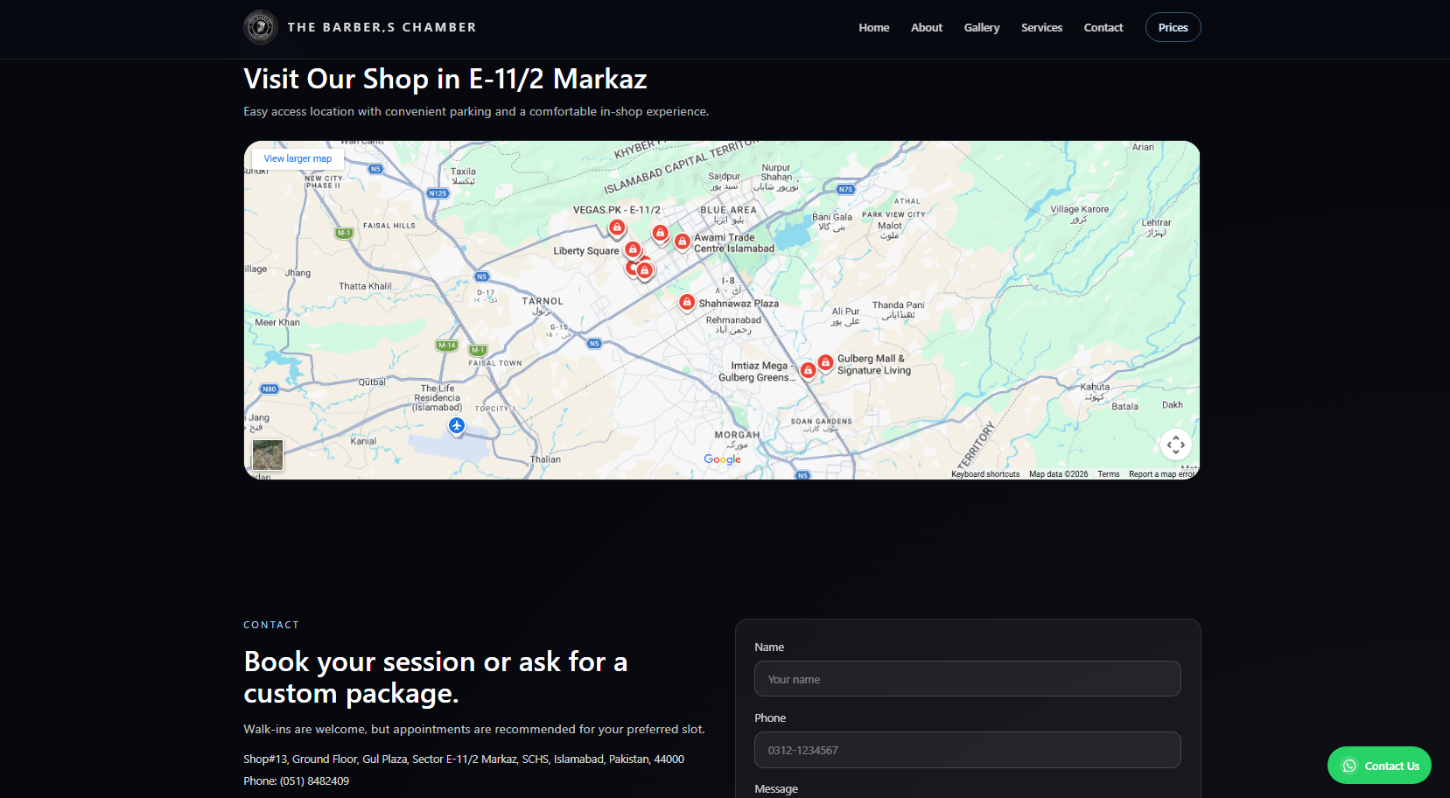Go to the About page
Image resolution: width=1450 pixels, height=798 pixels.
pos(926,28)
